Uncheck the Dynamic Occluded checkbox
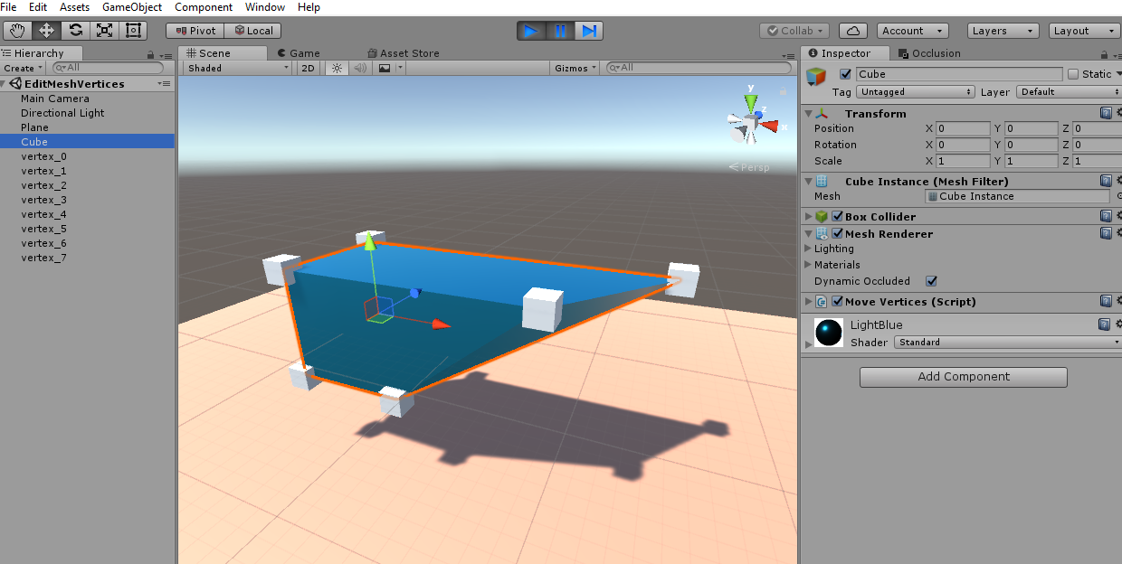The image size is (1122, 564). click(932, 281)
